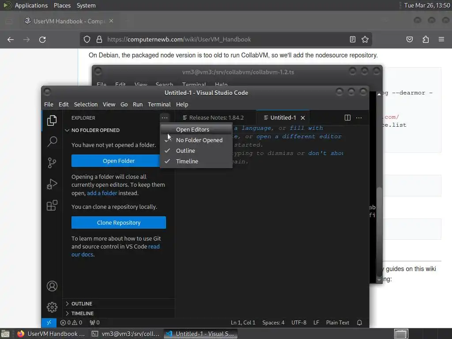452x339 pixels.
Task: Open the Applications menu in top panel
Action: coord(31,5)
